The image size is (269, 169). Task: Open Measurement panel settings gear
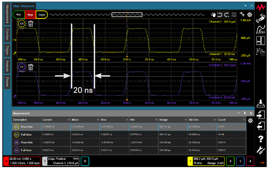(250, 121)
